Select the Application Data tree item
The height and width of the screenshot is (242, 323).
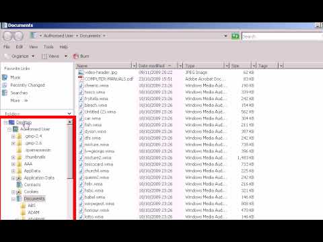(x=39, y=178)
